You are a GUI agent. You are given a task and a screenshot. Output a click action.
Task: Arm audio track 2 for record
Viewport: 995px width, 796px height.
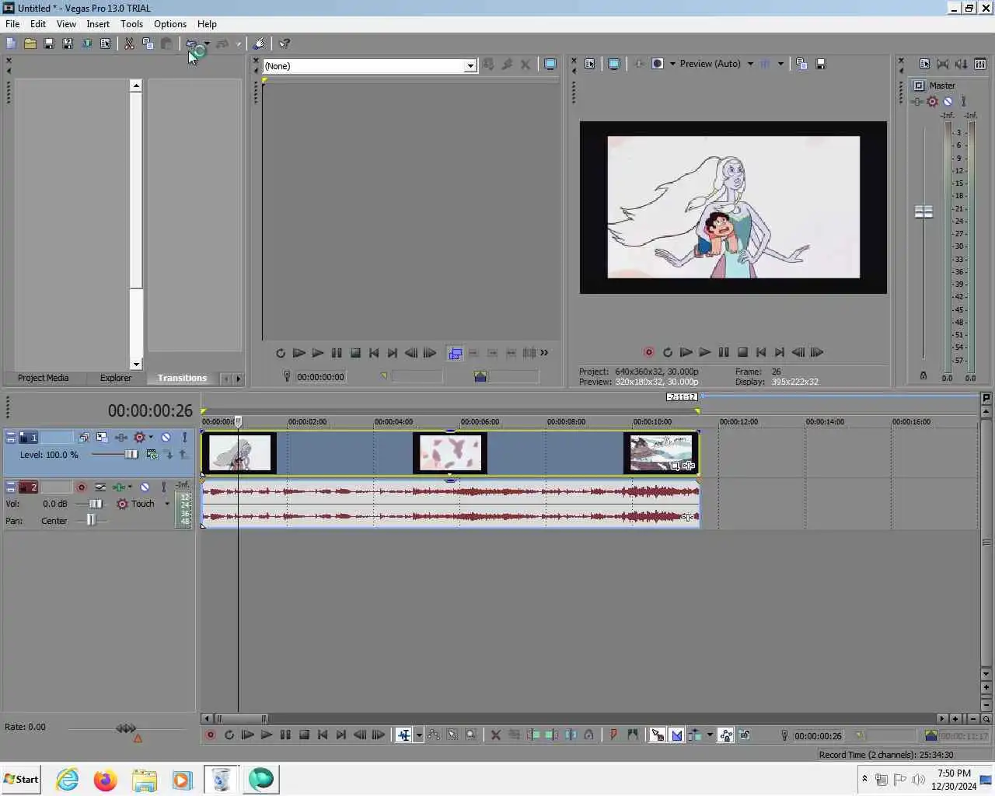click(x=81, y=487)
